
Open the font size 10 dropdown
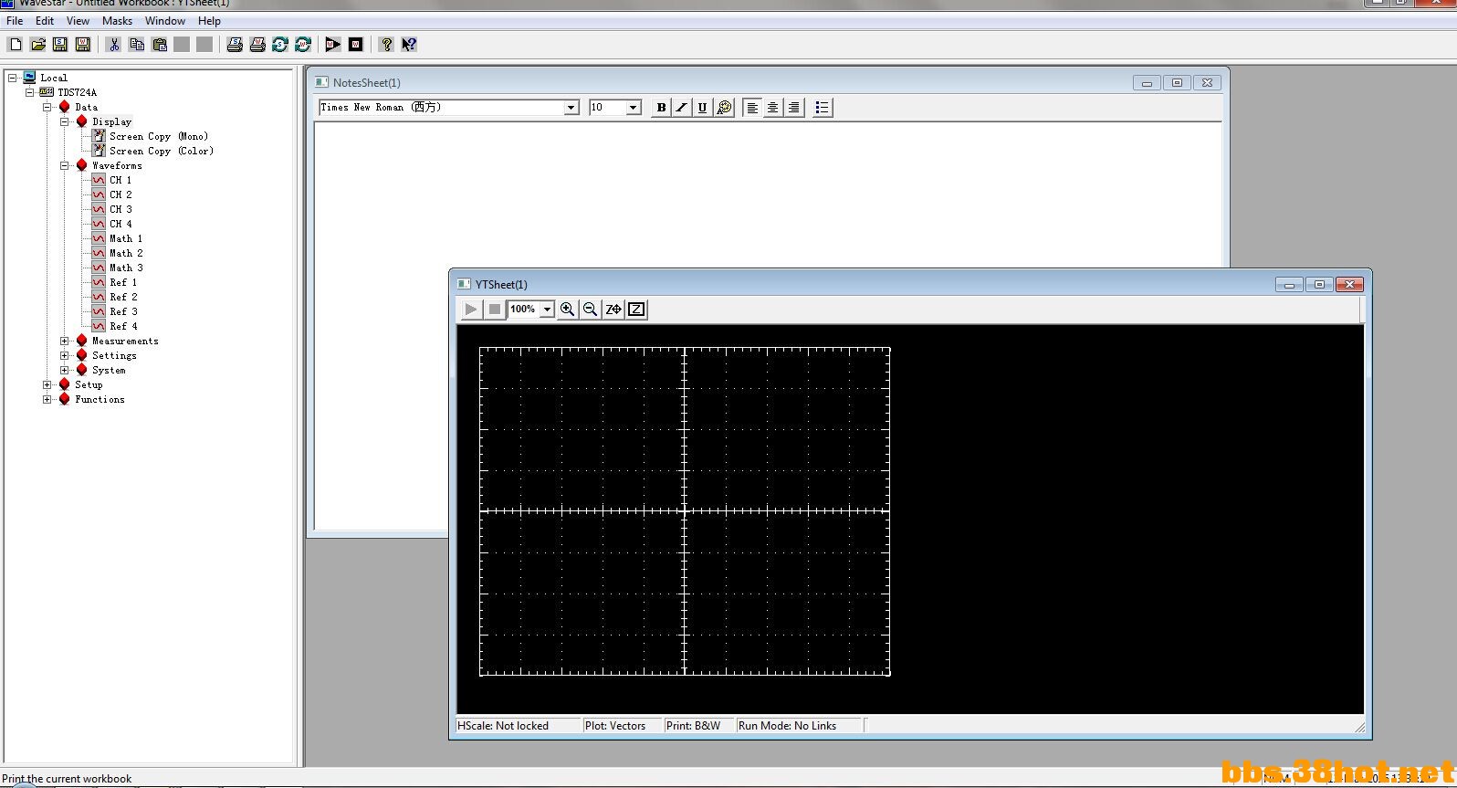[634, 108]
